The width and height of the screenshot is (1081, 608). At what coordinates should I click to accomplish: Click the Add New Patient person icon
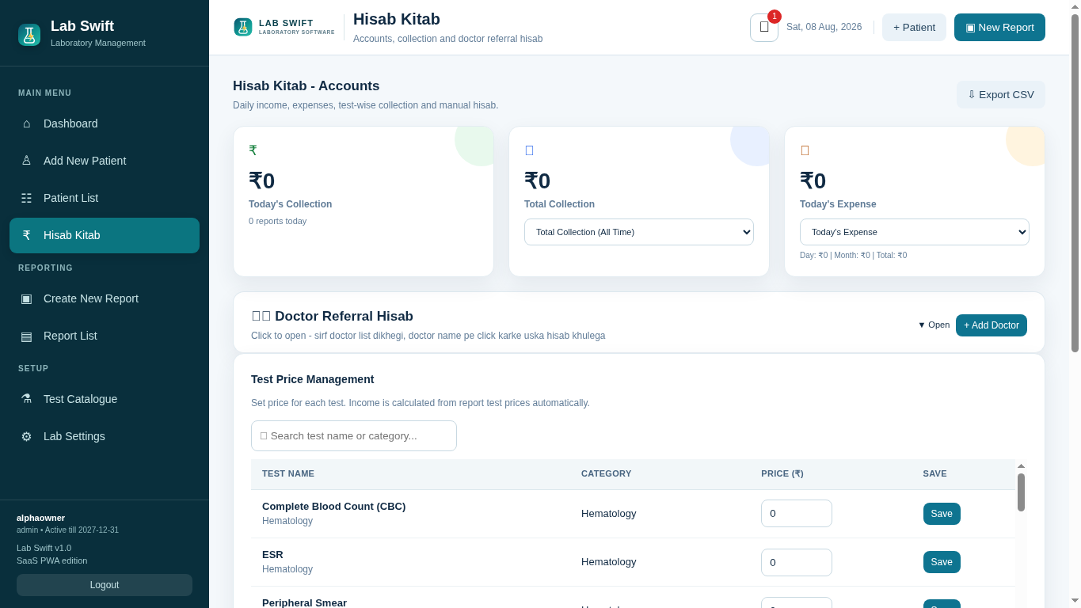26,161
